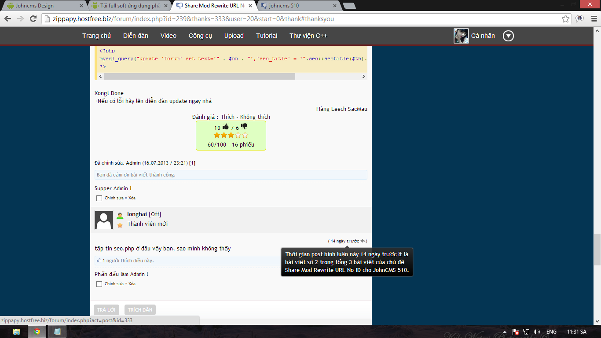Click the code box's left scroll arrow
601x338 pixels.
click(100, 76)
